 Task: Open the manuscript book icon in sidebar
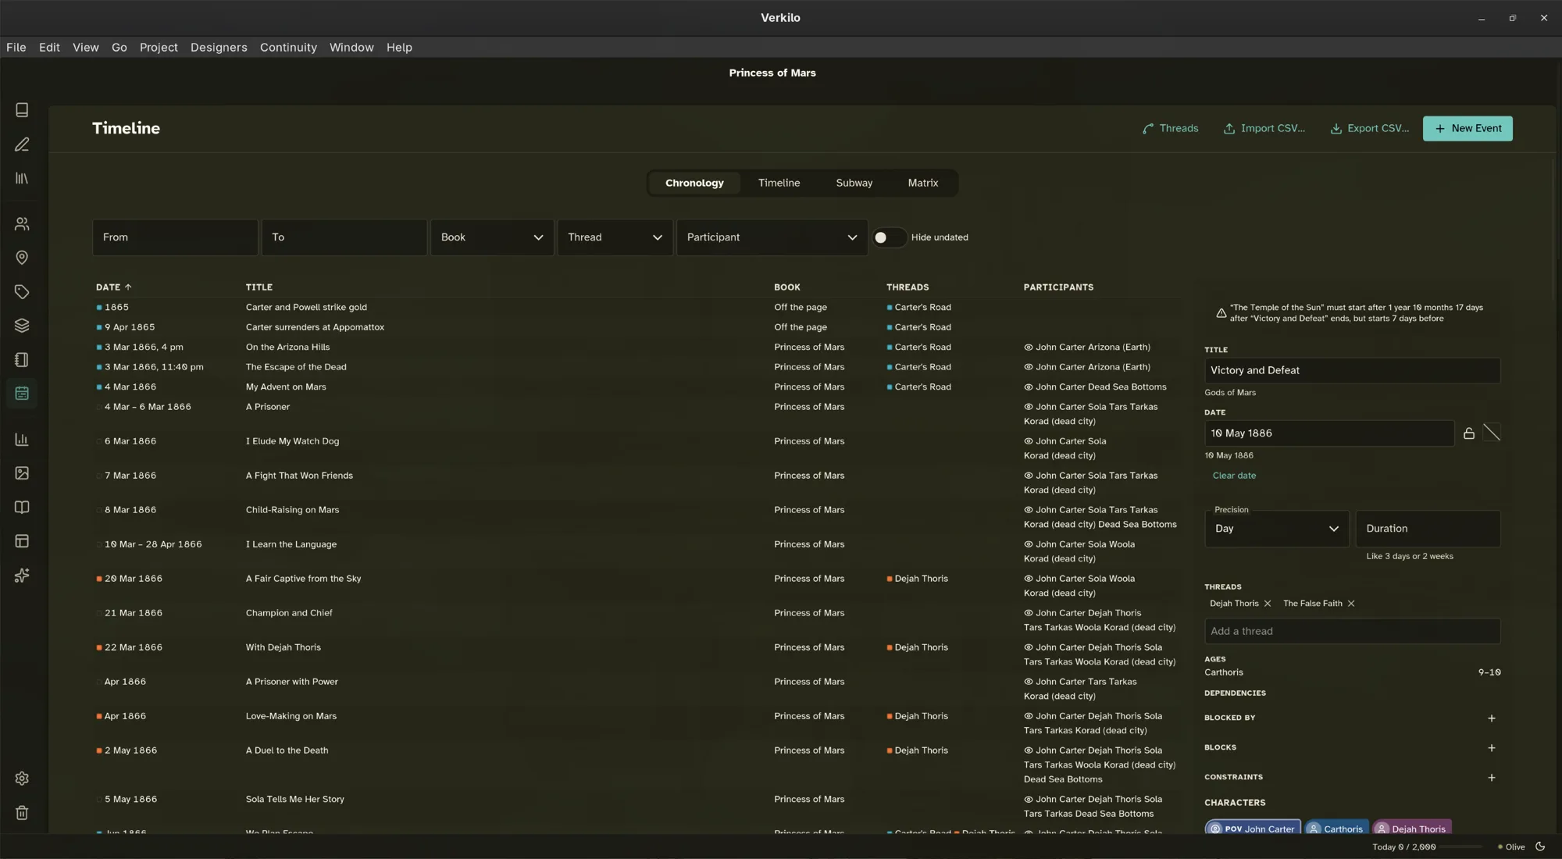[x=22, y=110]
